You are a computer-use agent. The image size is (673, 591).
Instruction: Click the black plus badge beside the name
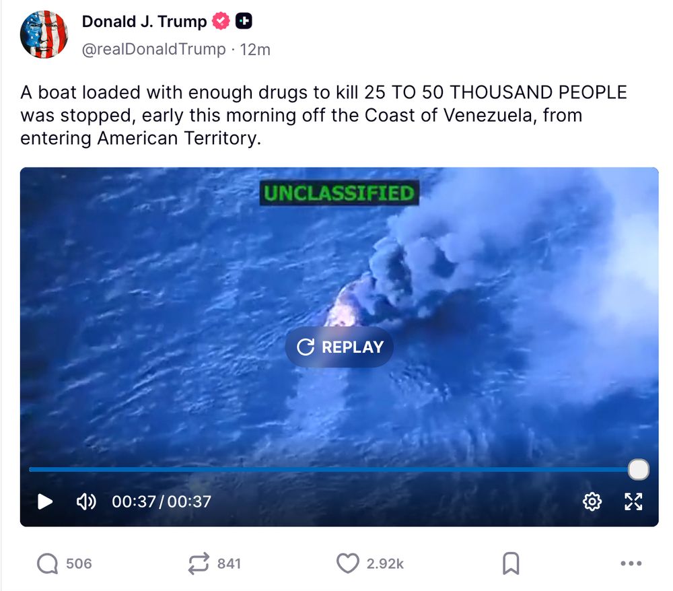point(244,21)
